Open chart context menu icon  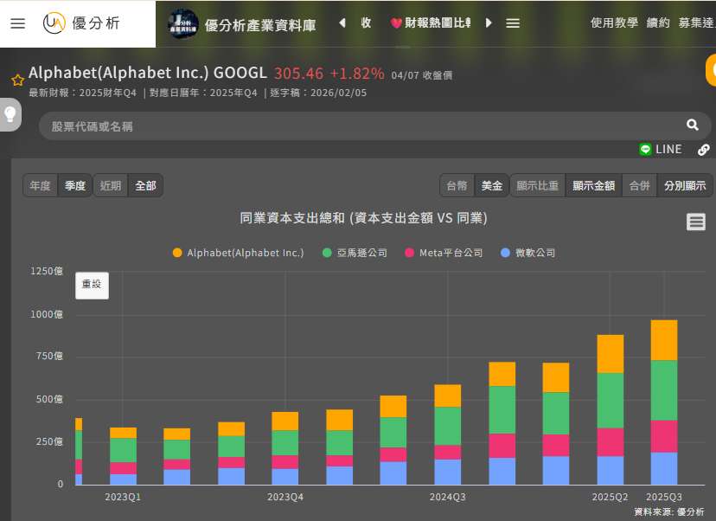pyautogui.click(x=695, y=222)
